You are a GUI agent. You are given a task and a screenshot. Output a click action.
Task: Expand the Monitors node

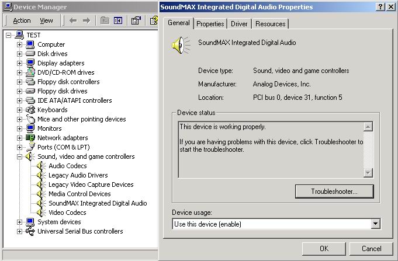click(19, 128)
